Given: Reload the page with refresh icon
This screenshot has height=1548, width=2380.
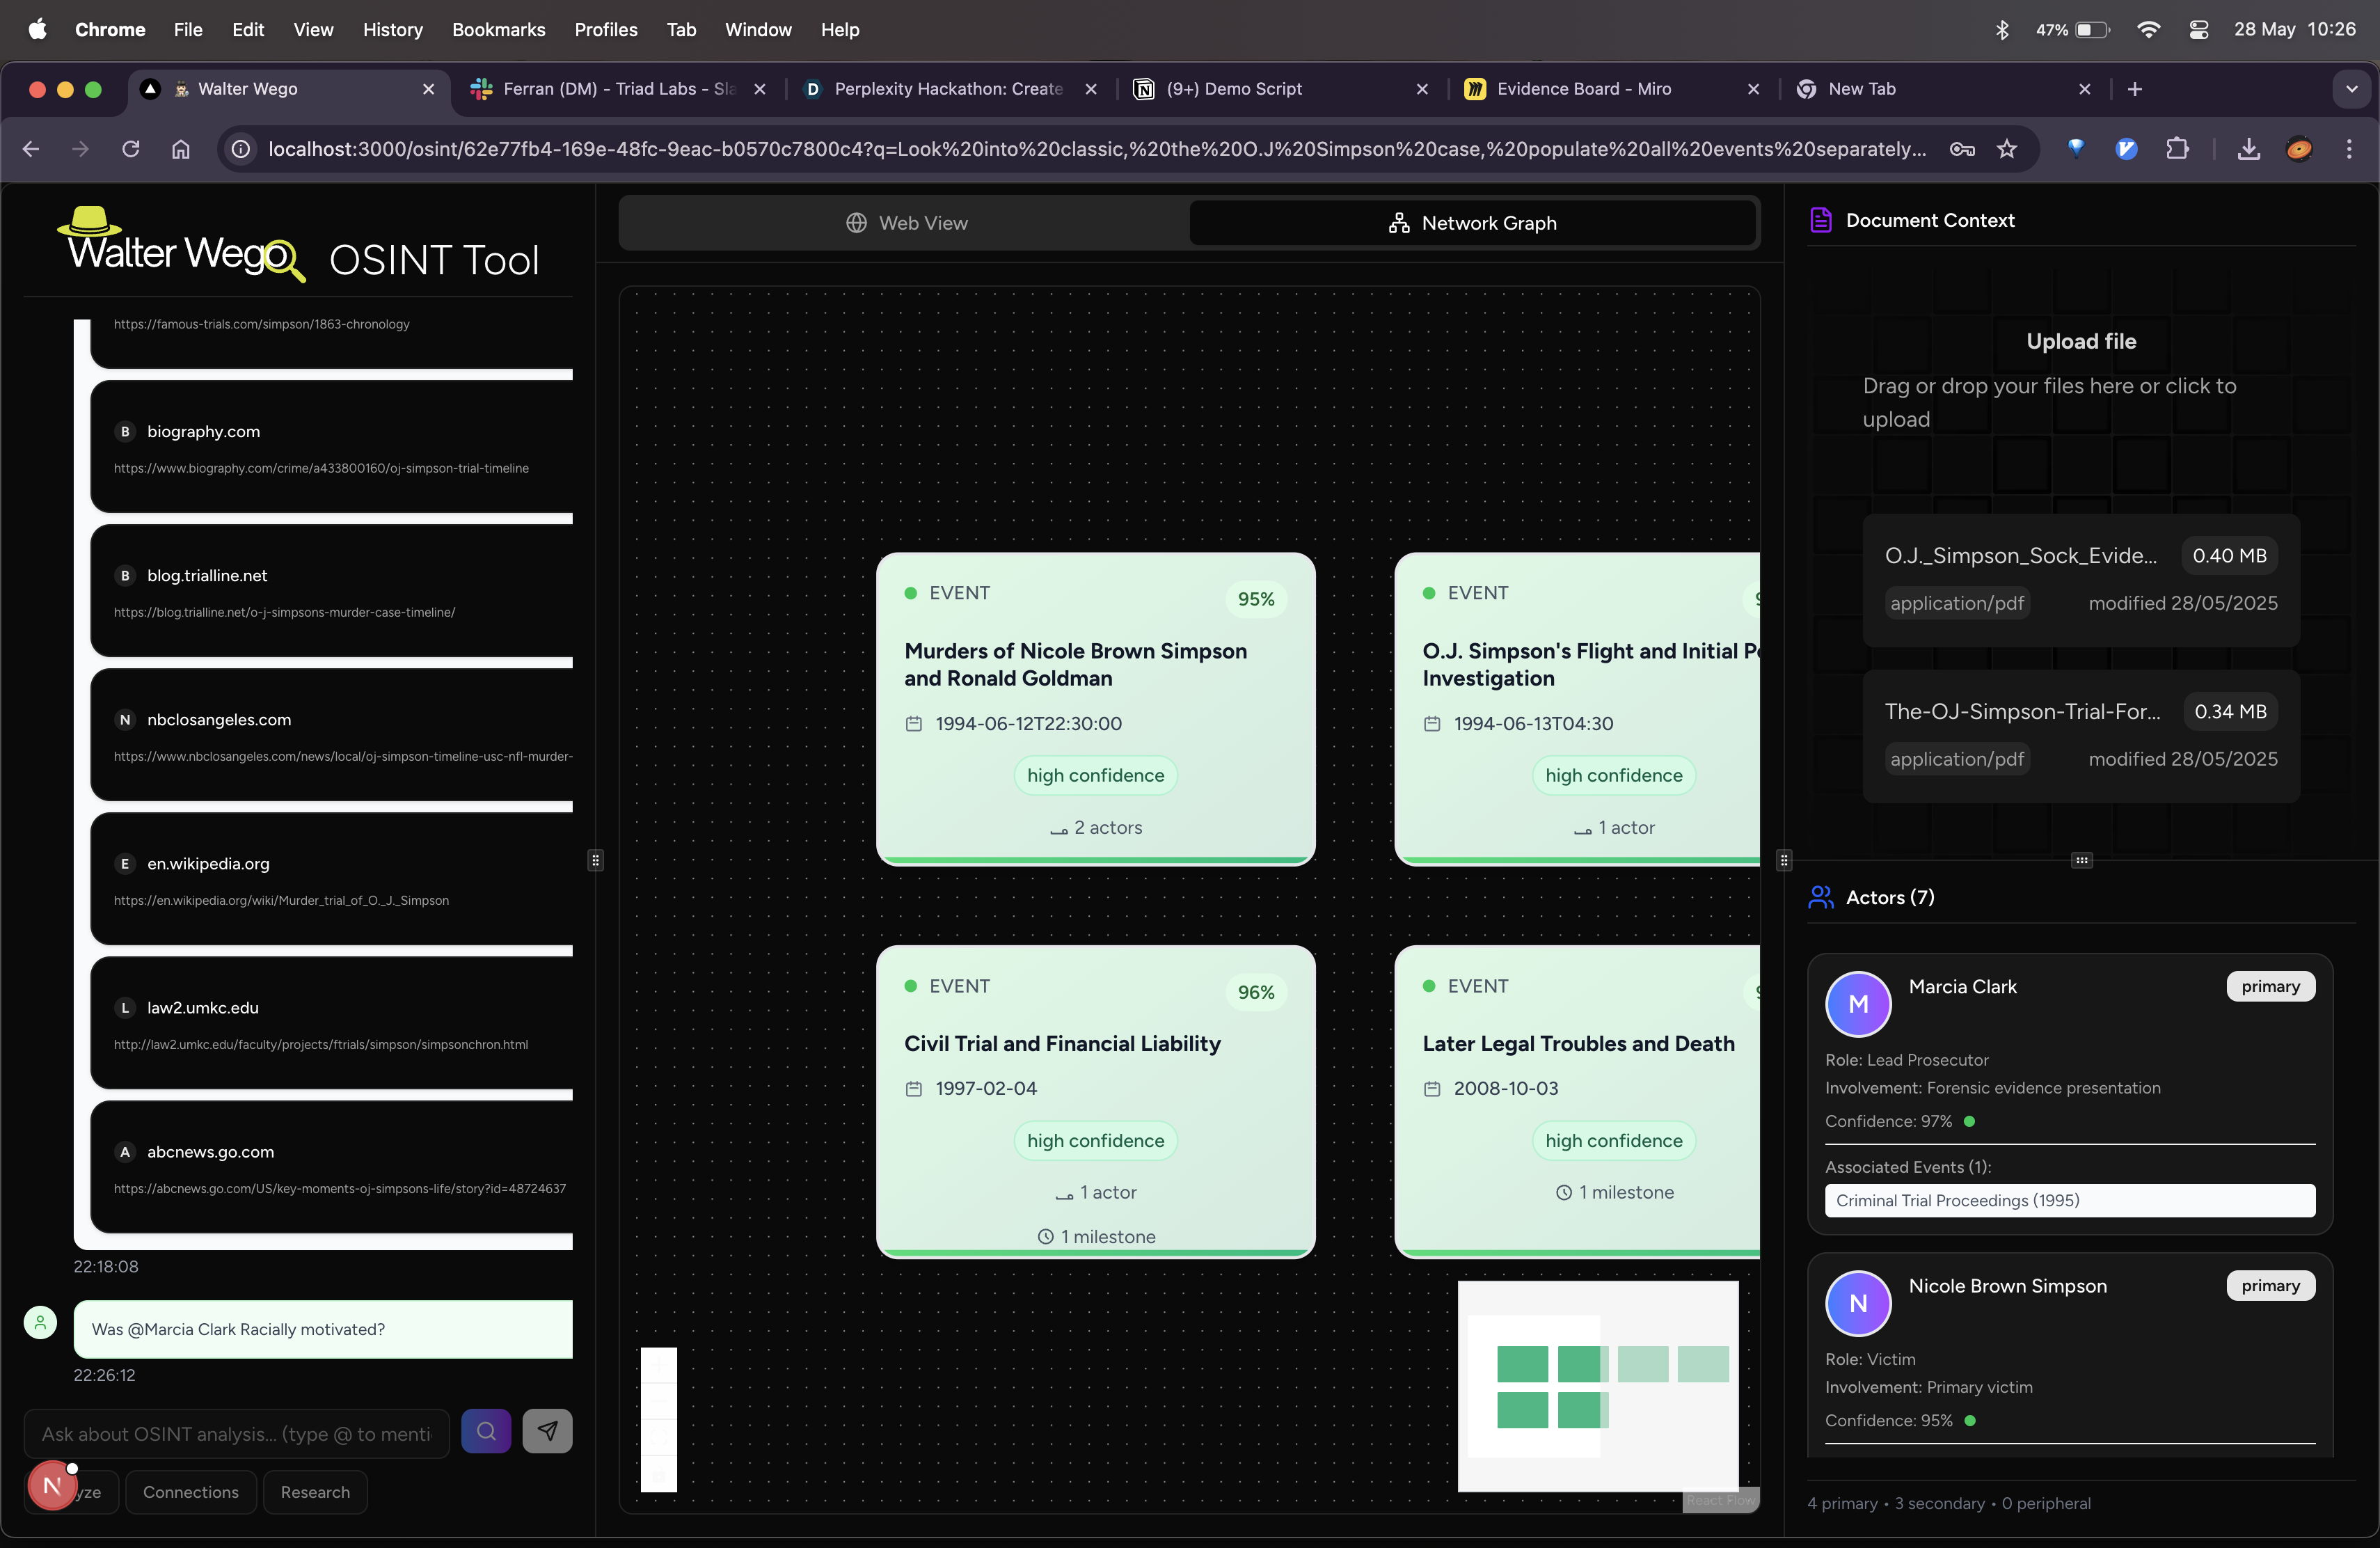Looking at the screenshot, I should (131, 149).
